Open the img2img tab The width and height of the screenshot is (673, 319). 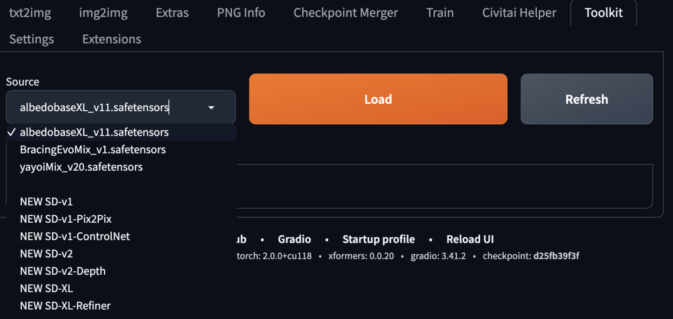[103, 13]
